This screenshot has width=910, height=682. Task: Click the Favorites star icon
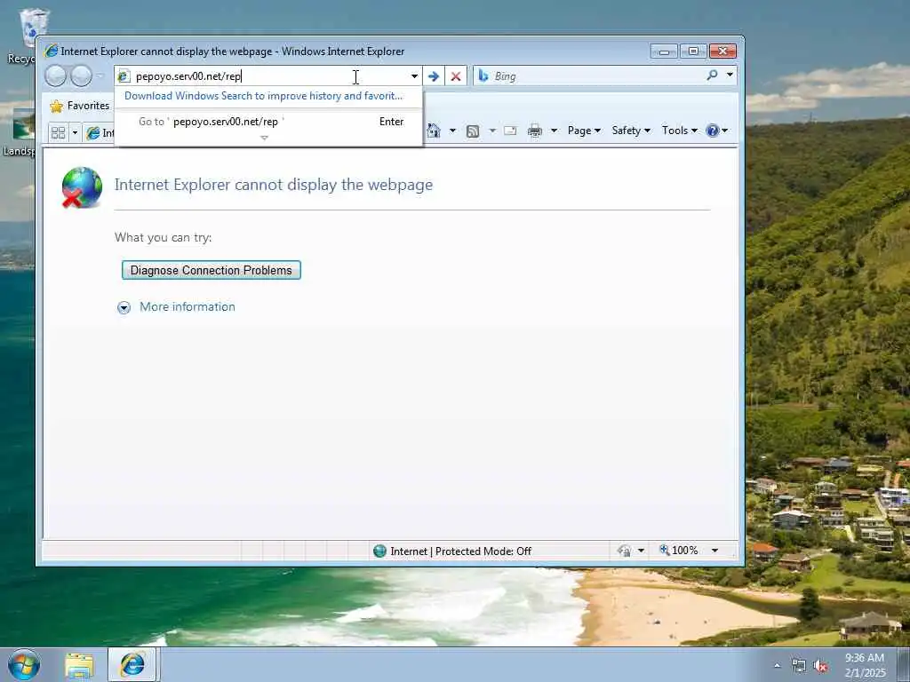click(56, 106)
